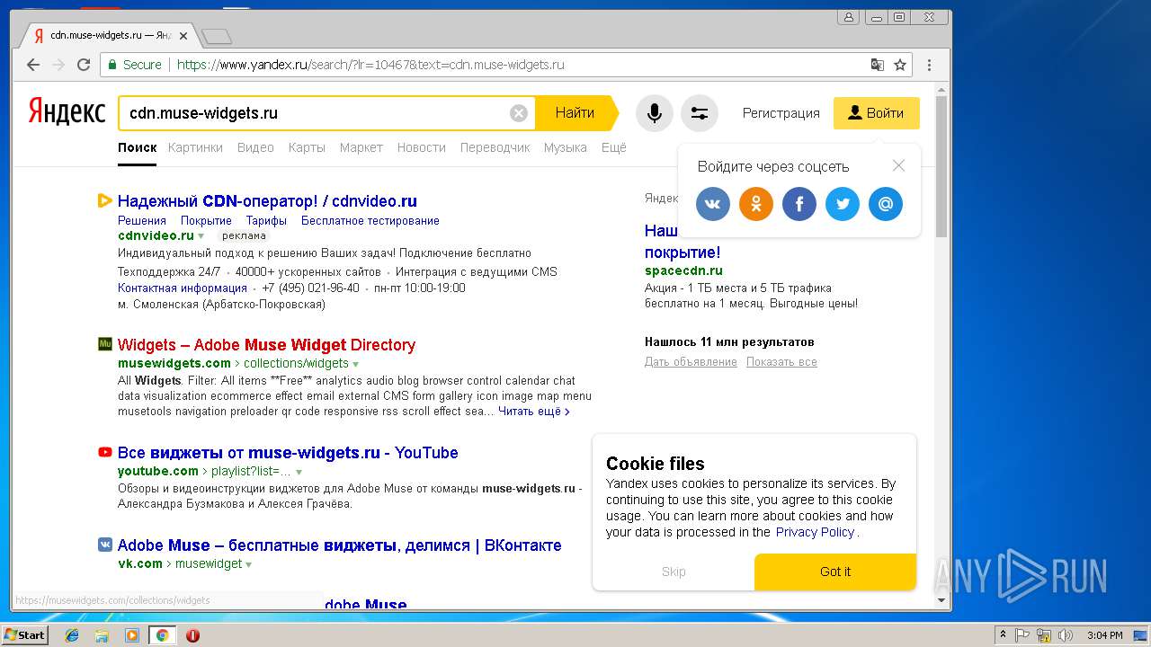Close the Yandex browser tab
The height and width of the screenshot is (647, 1151).
tap(183, 36)
